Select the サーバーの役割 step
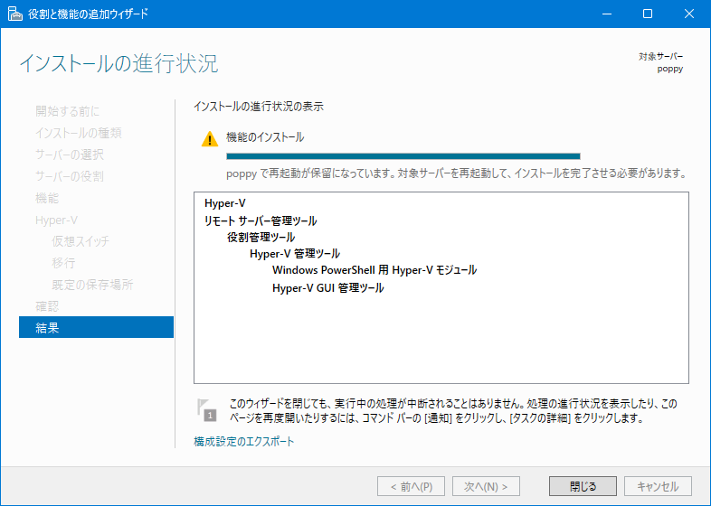The height and width of the screenshot is (506, 711). (x=70, y=176)
